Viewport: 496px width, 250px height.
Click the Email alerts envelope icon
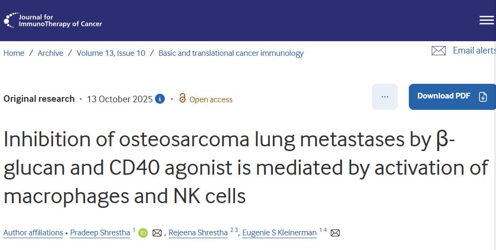tap(439, 51)
